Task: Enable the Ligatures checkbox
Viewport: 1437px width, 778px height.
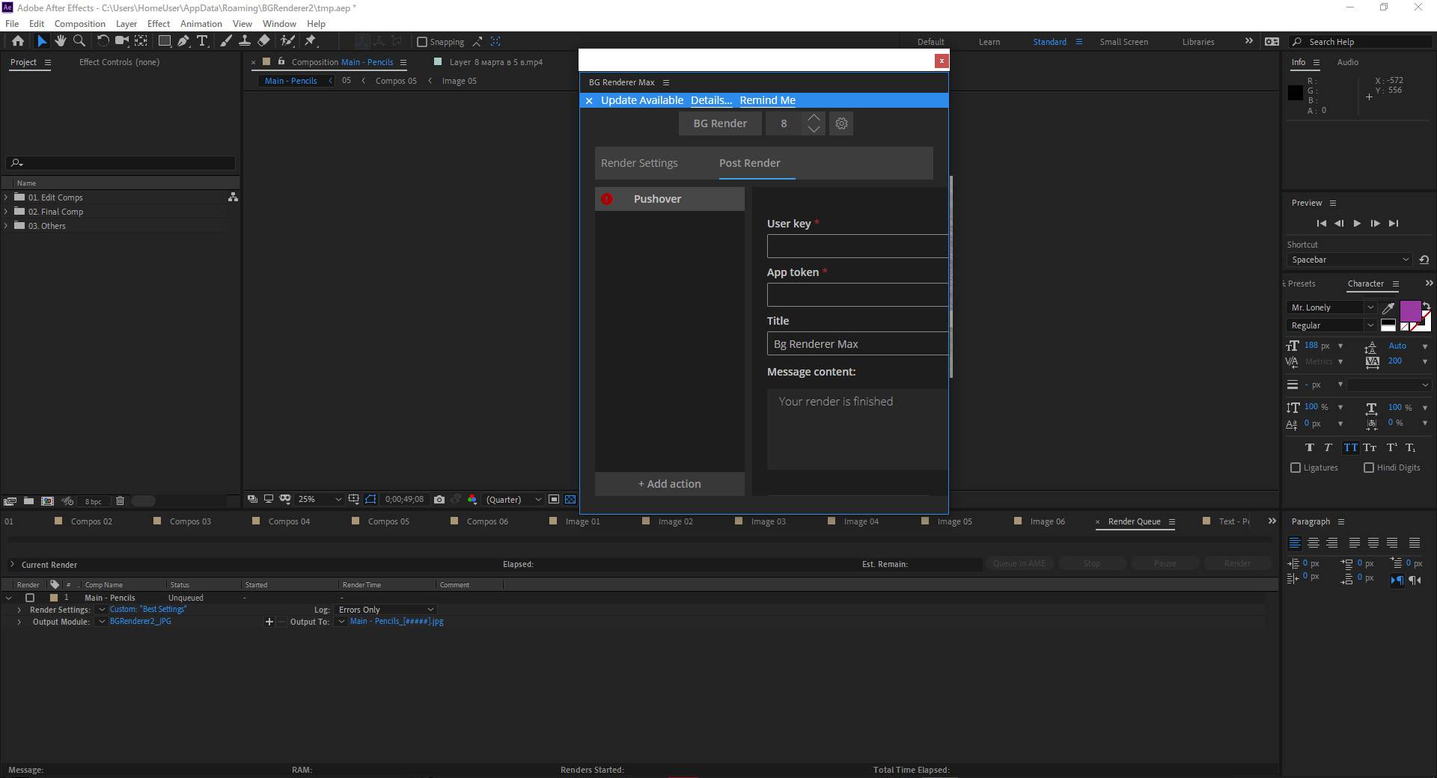Action: coord(1296,468)
